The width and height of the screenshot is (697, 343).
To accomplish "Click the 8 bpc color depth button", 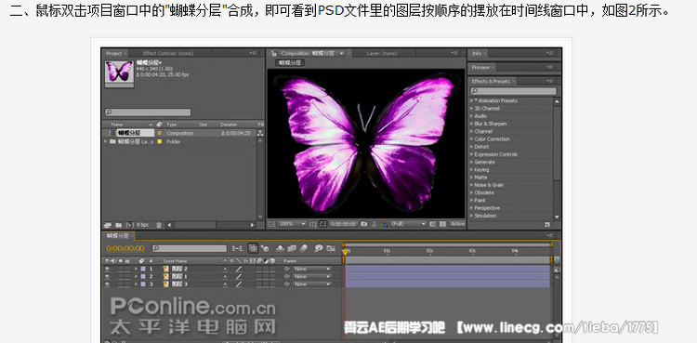I will click(142, 225).
